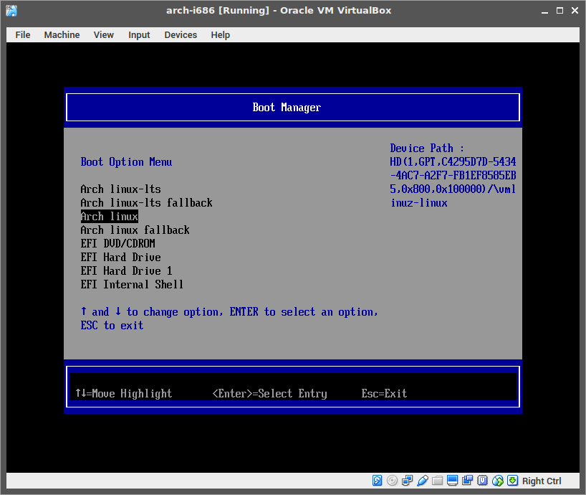Image resolution: width=586 pixels, height=495 pixels.
Task: Minimize the VirtualBox window
Action: [544, 11]
